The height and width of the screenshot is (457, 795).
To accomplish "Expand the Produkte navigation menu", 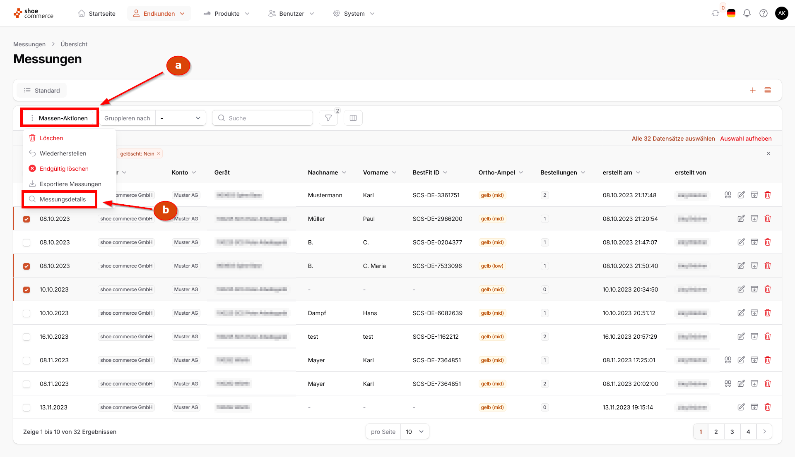I will pos(227,13).
